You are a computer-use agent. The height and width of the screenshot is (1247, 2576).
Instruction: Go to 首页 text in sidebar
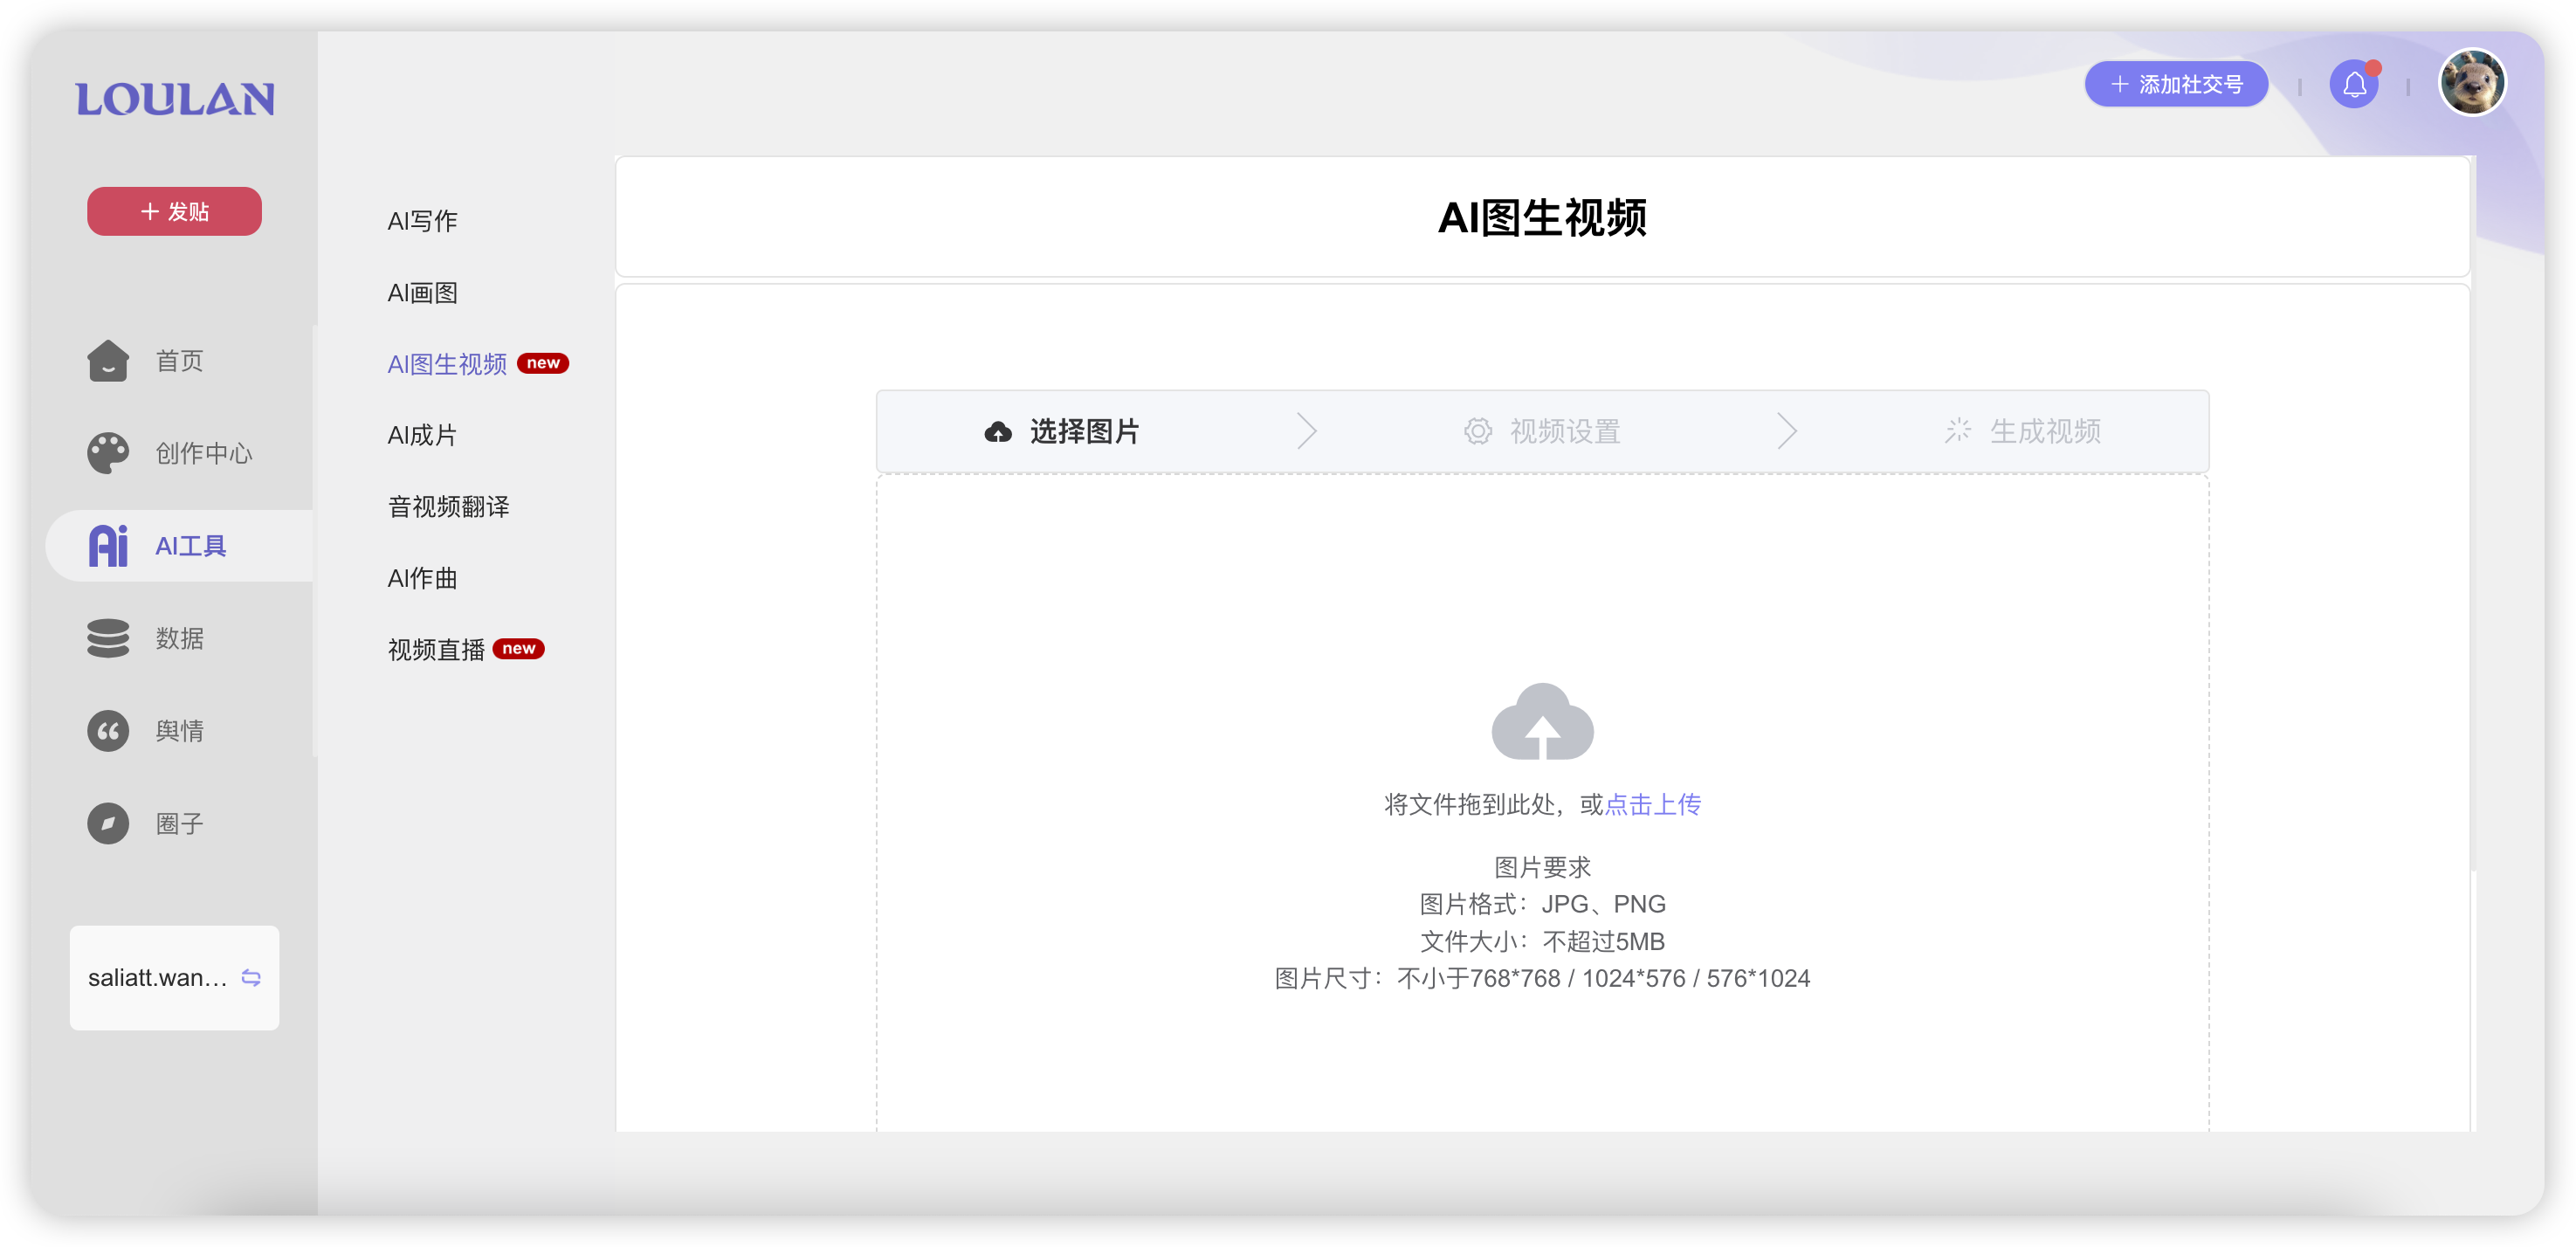coord(180,361)
